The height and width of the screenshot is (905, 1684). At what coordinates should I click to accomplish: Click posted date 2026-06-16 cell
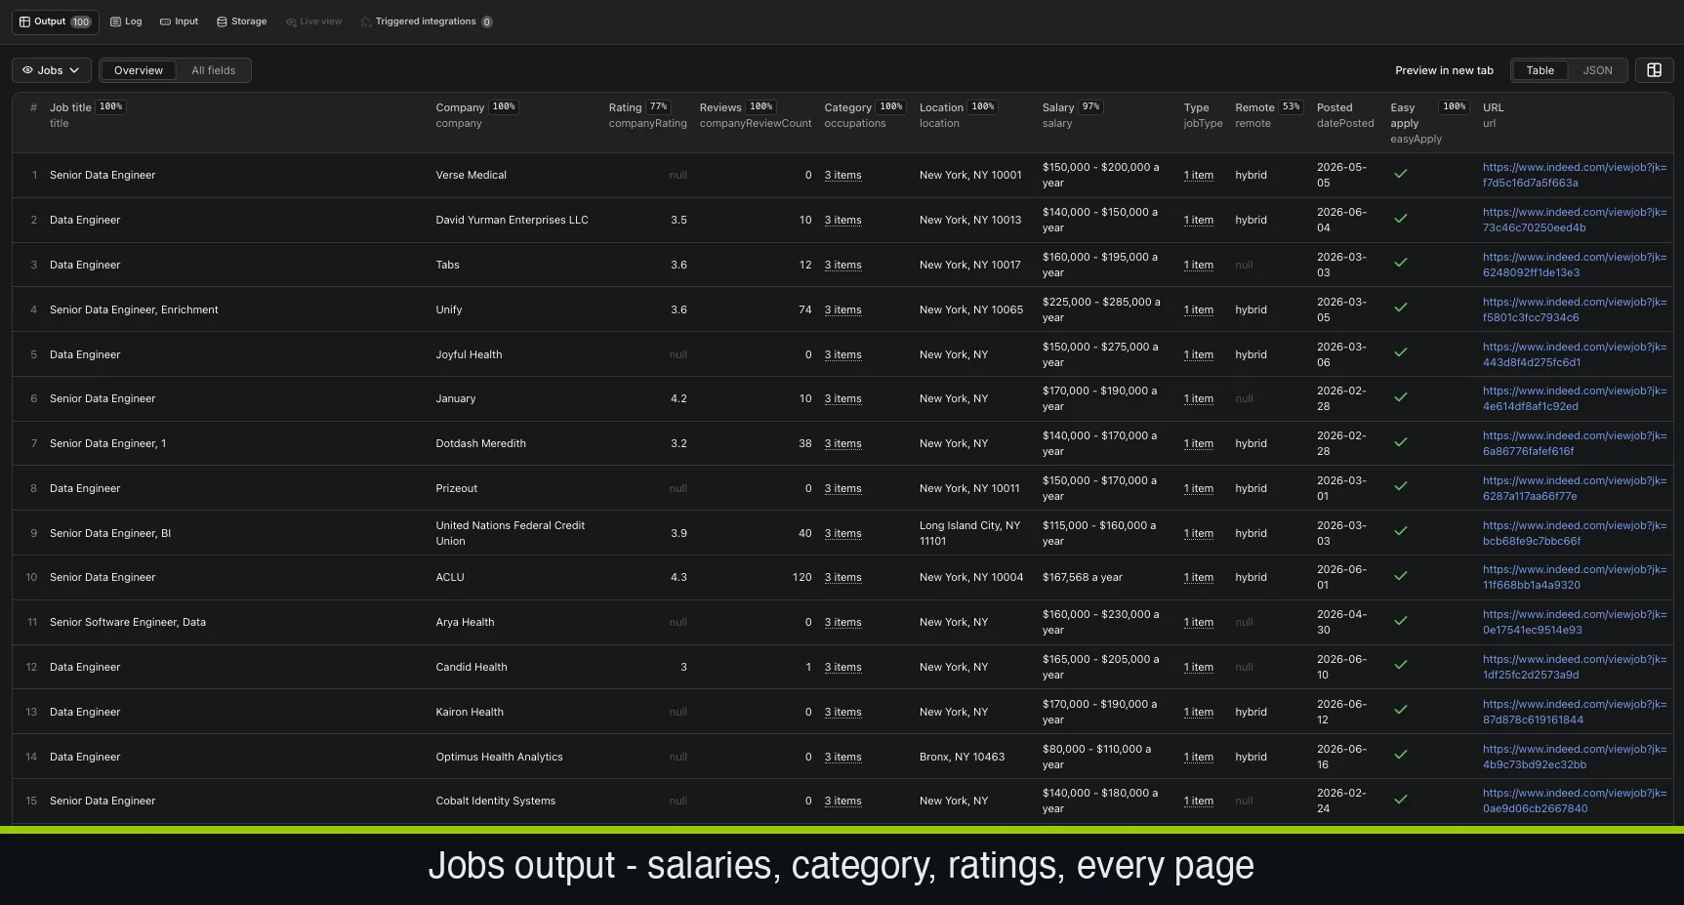coord(1341,757)
